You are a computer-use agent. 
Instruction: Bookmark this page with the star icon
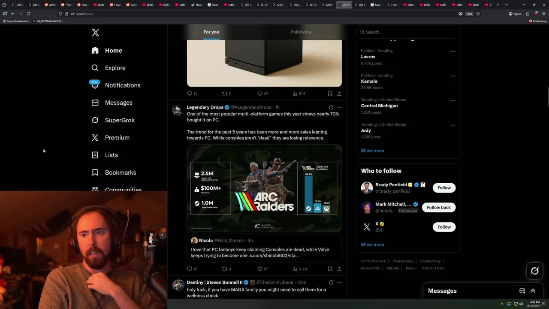click(478, 14)
